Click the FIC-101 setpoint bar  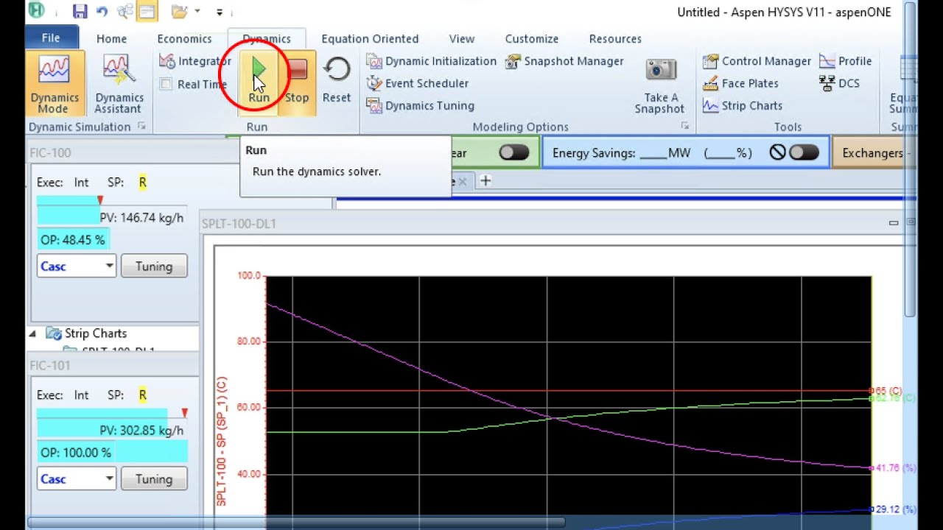tap(112, 413)
